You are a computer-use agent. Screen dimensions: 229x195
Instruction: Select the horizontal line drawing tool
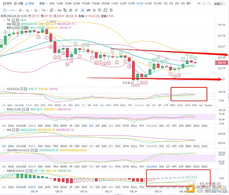coord(13,10)
